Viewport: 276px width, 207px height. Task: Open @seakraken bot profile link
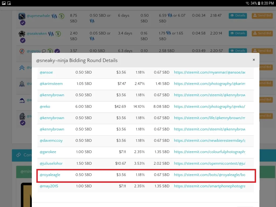[37, 33]
